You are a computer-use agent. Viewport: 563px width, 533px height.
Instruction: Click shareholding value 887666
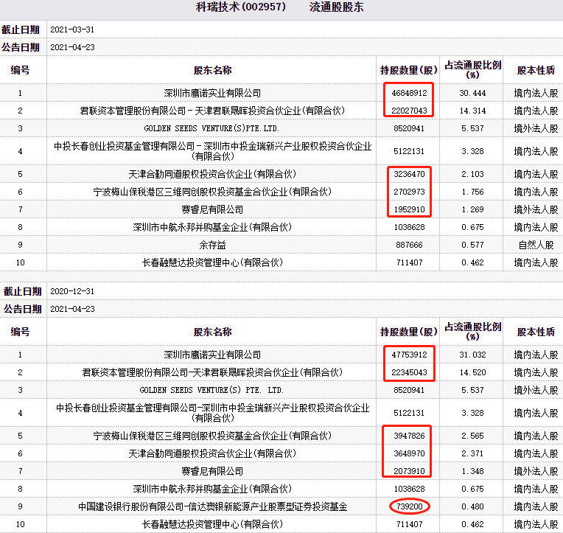point(409,245)
